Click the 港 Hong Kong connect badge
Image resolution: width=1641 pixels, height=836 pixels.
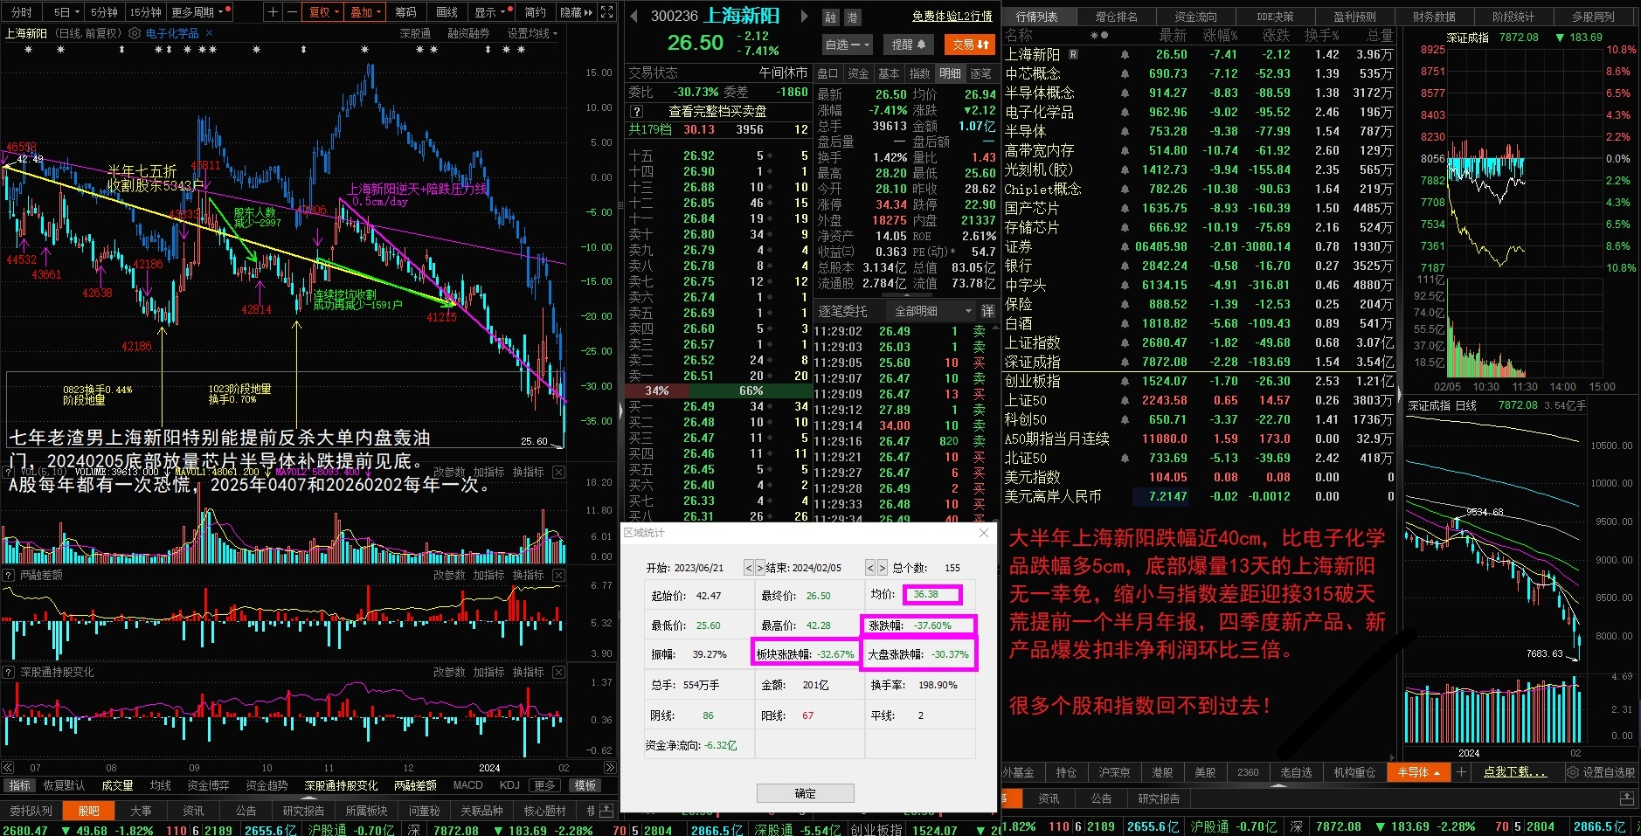point(852,17)
